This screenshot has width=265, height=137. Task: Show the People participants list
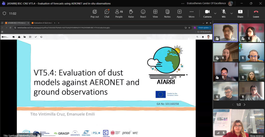pos(119,13)
